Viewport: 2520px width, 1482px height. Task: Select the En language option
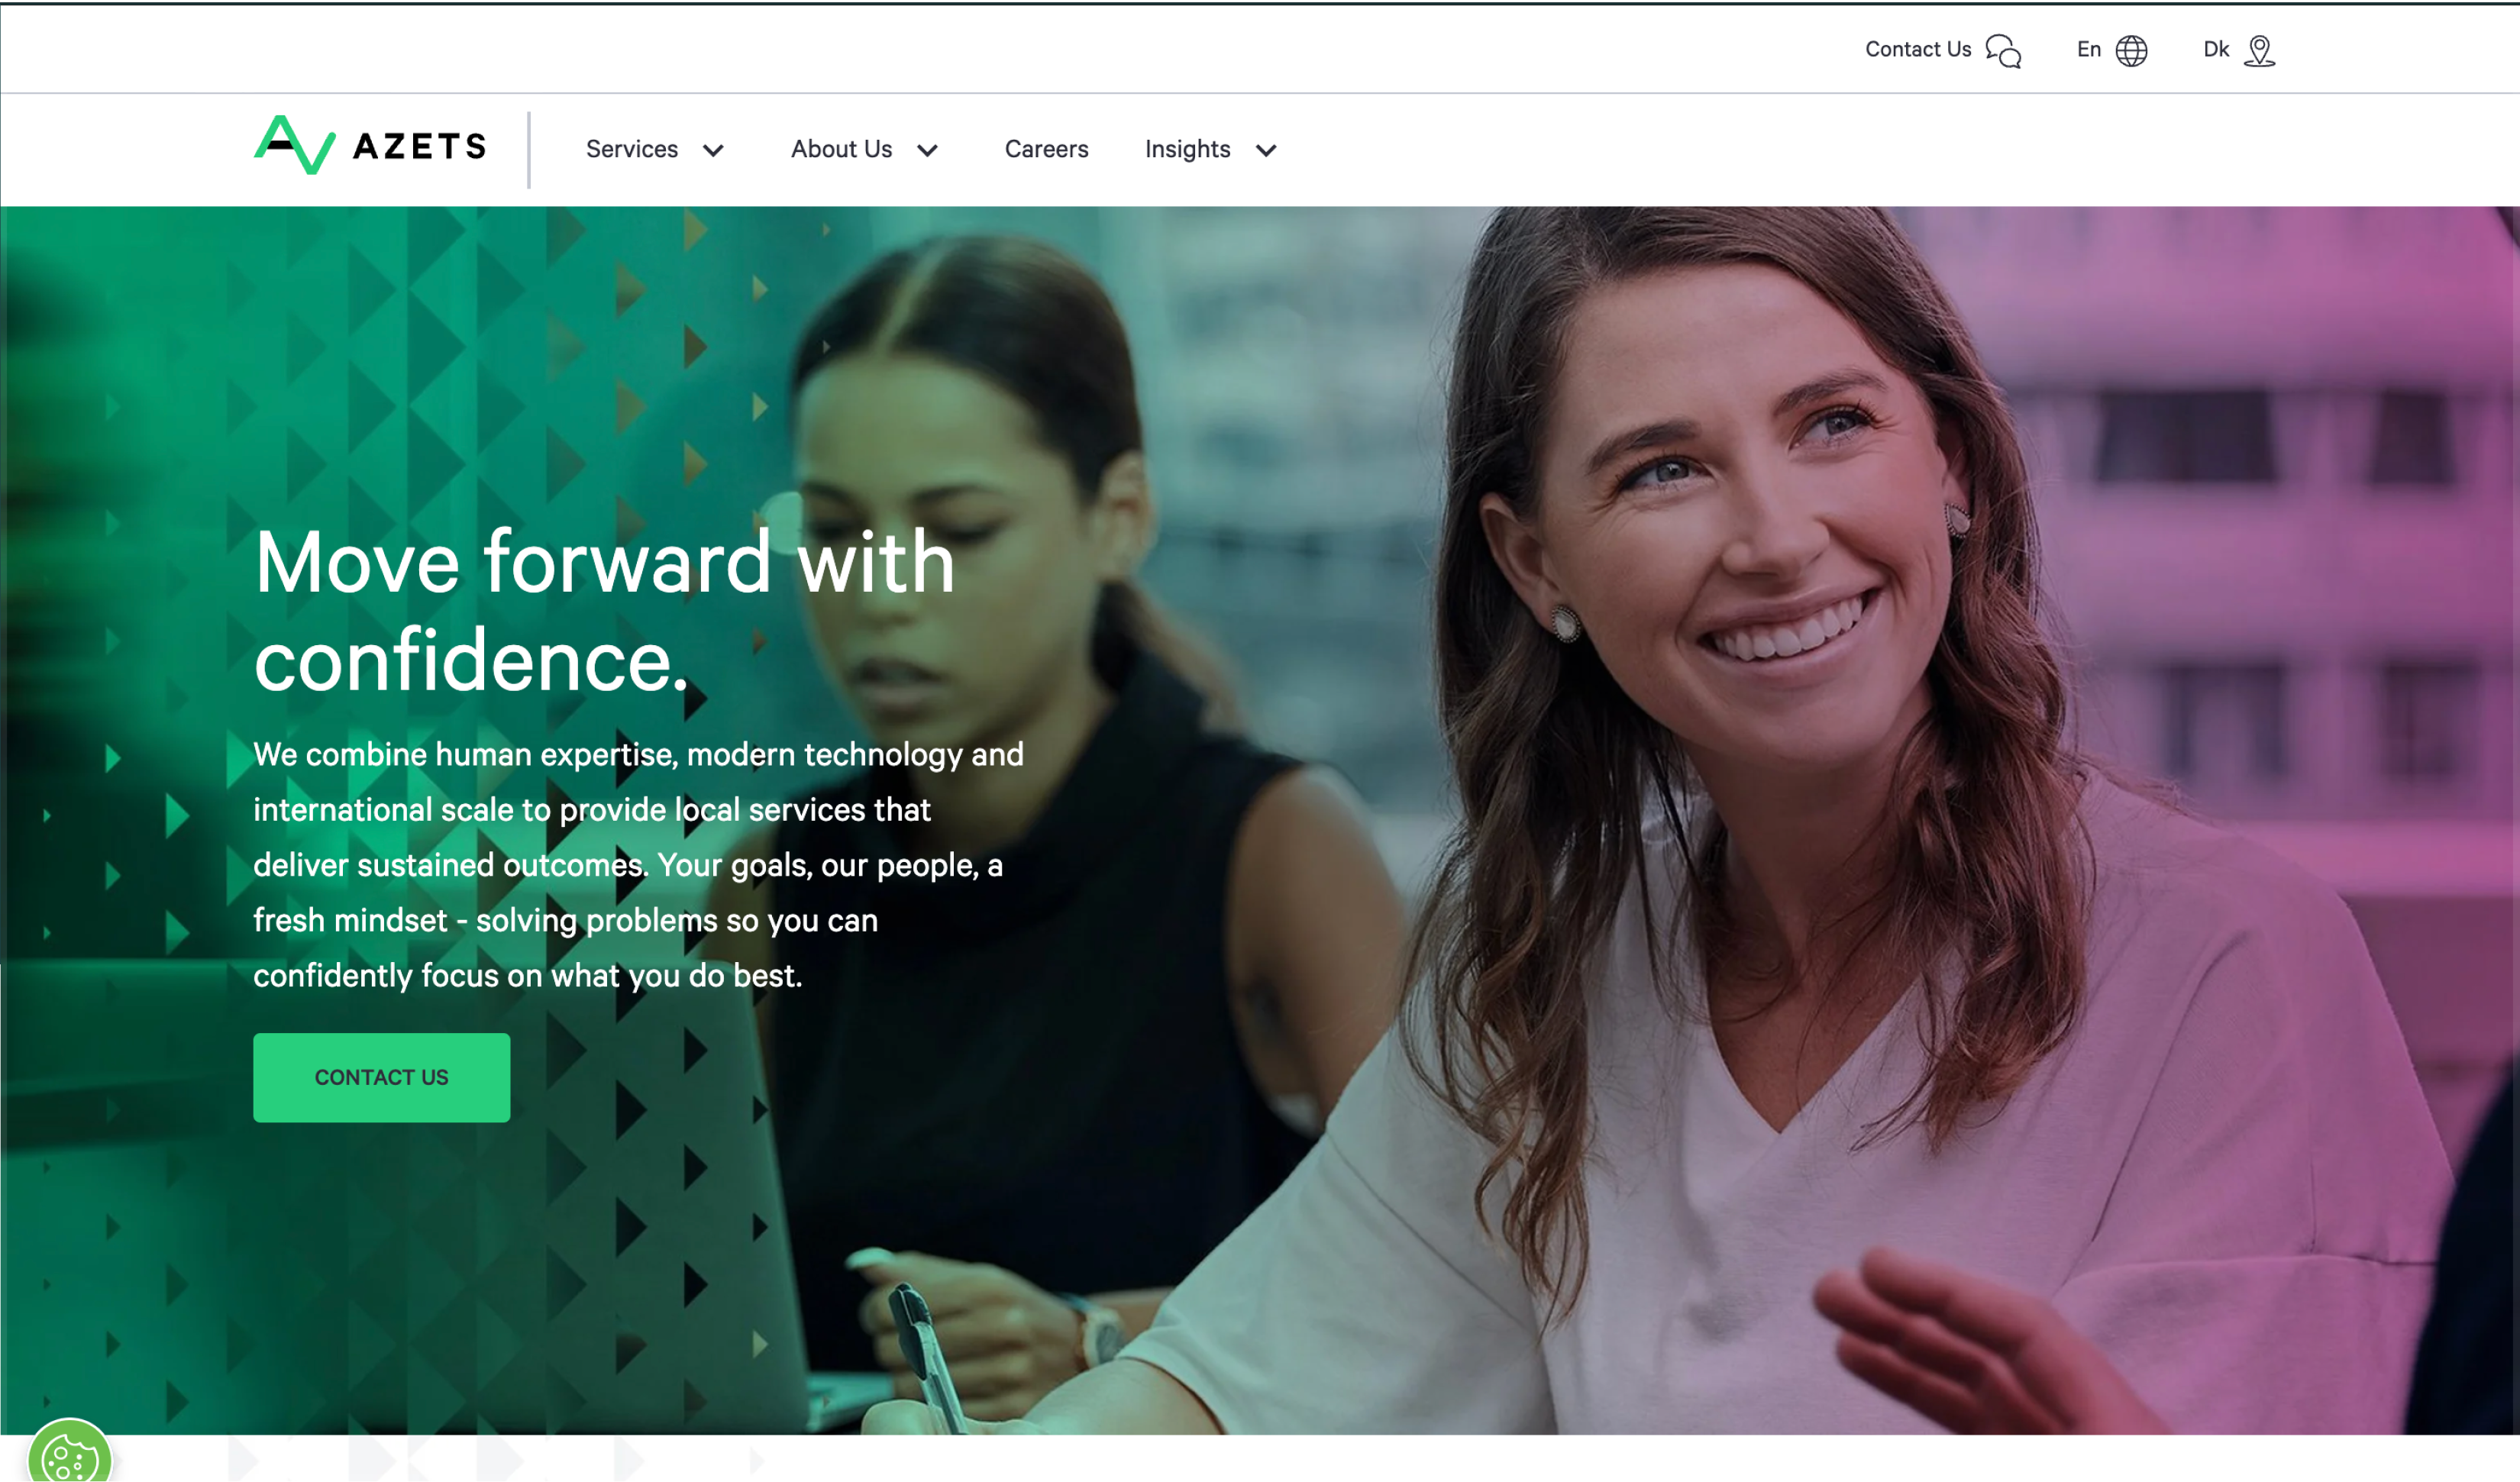[x=2088, y=49]
